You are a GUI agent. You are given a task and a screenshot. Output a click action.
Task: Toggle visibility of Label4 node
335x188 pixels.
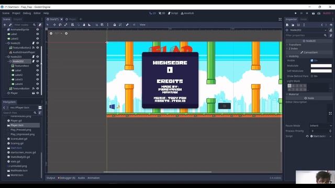38,84
